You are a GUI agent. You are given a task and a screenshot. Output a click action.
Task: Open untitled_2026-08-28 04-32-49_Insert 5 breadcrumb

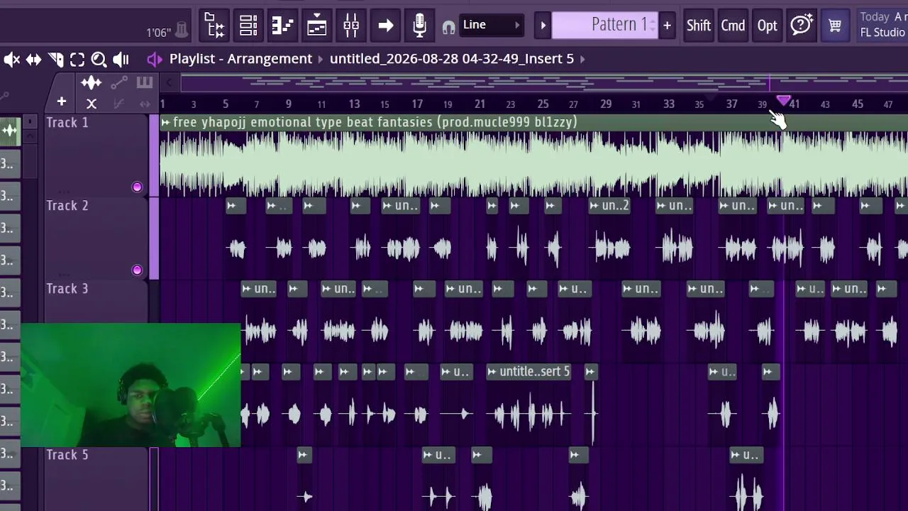452,59
